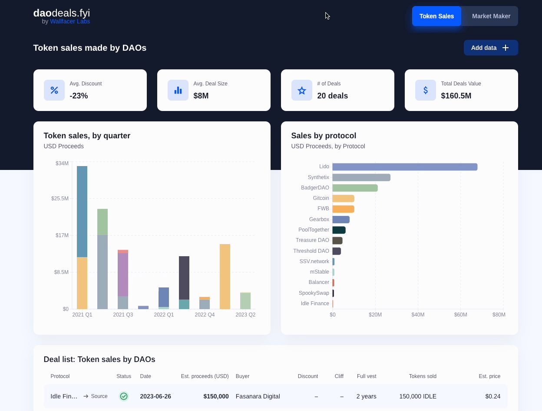Click the Treasure DAO bar in protocol chart

click(337, 241)
